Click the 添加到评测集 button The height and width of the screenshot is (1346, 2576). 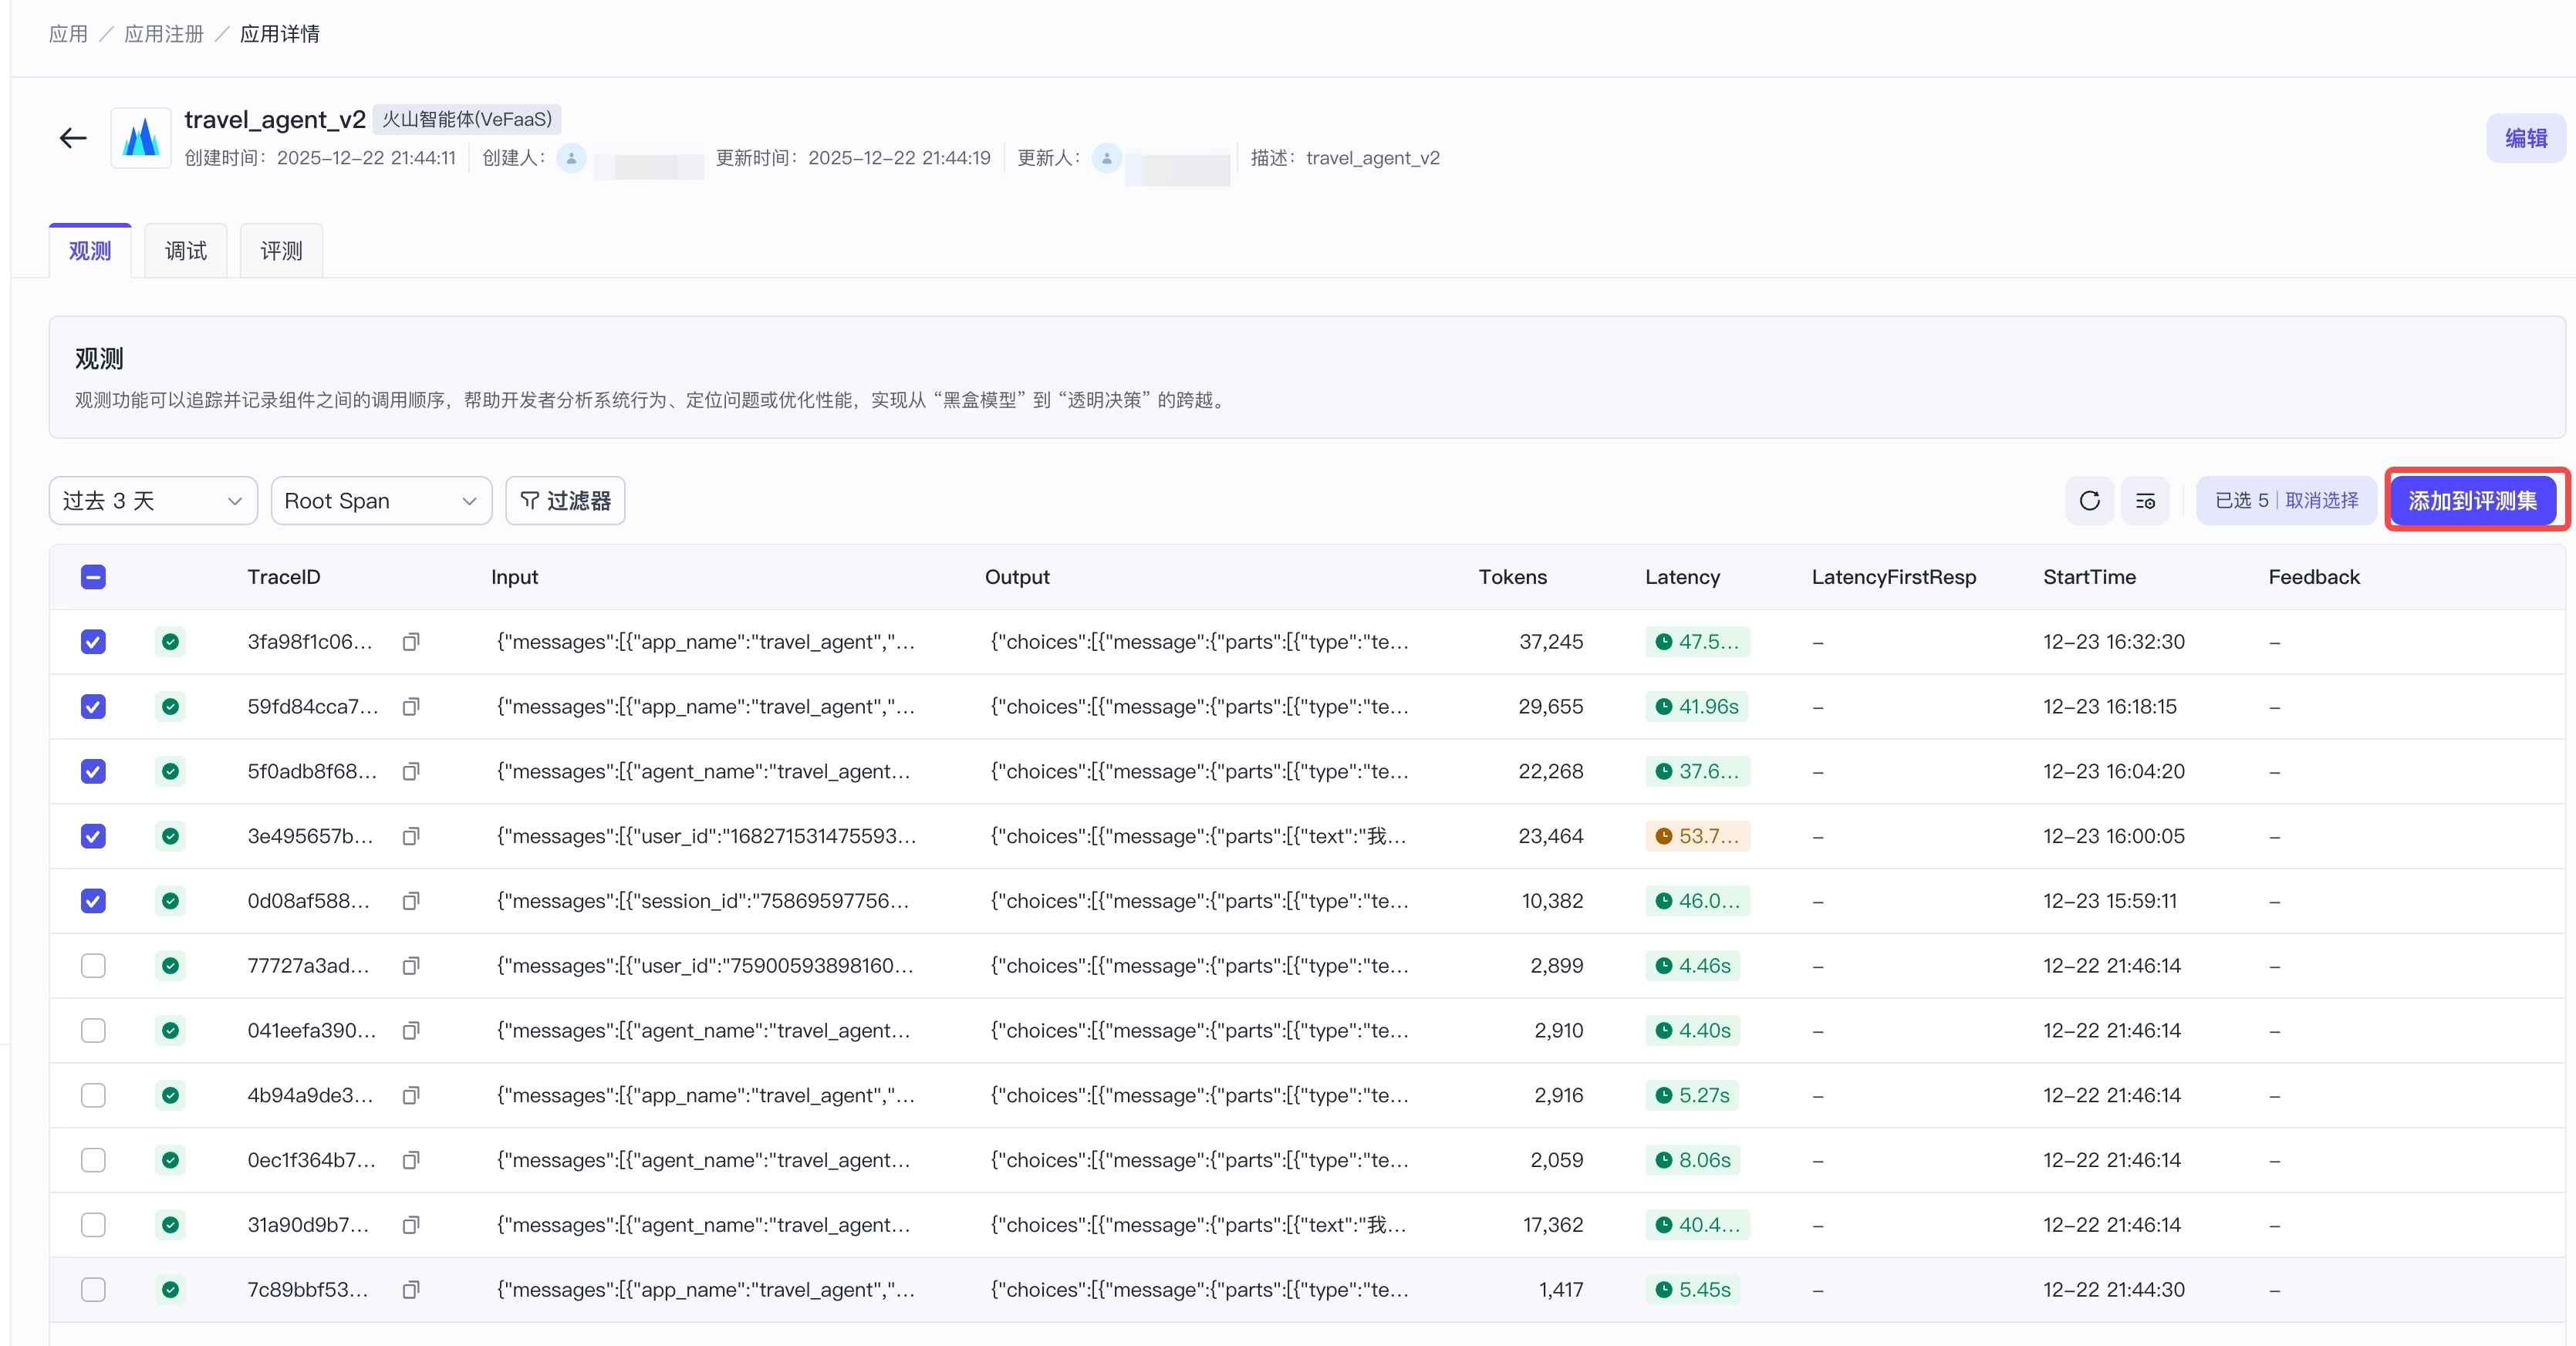pos(2472,501)
